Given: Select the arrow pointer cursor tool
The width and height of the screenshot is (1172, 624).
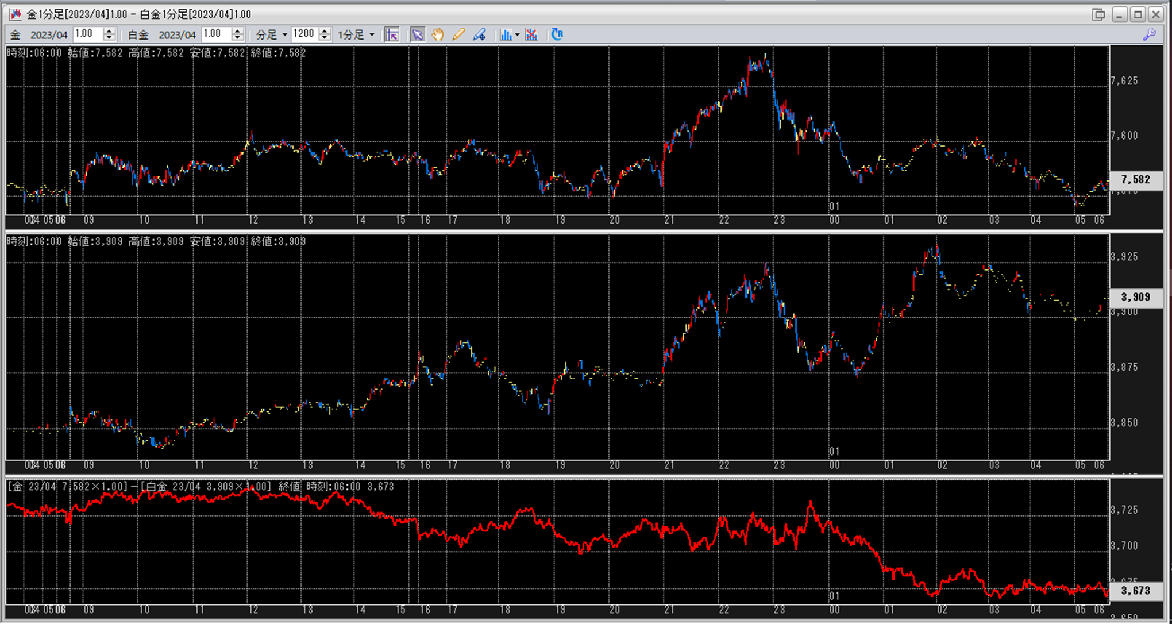Looking at the screenshot, I should (x=418, y=35).
